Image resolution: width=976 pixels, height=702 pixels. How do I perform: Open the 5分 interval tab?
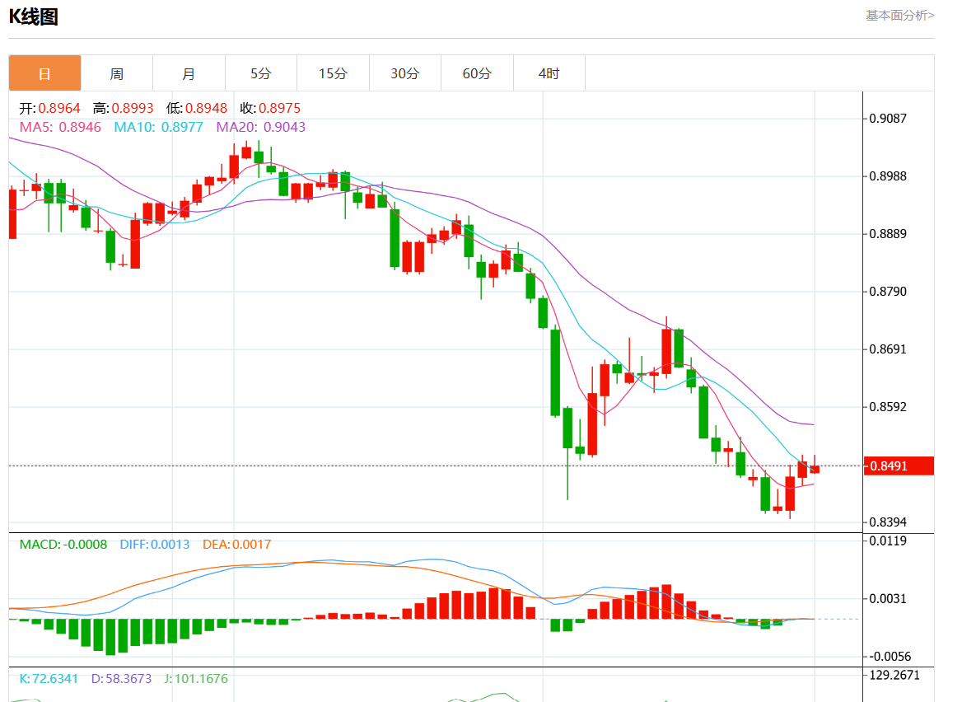[261, 73]
